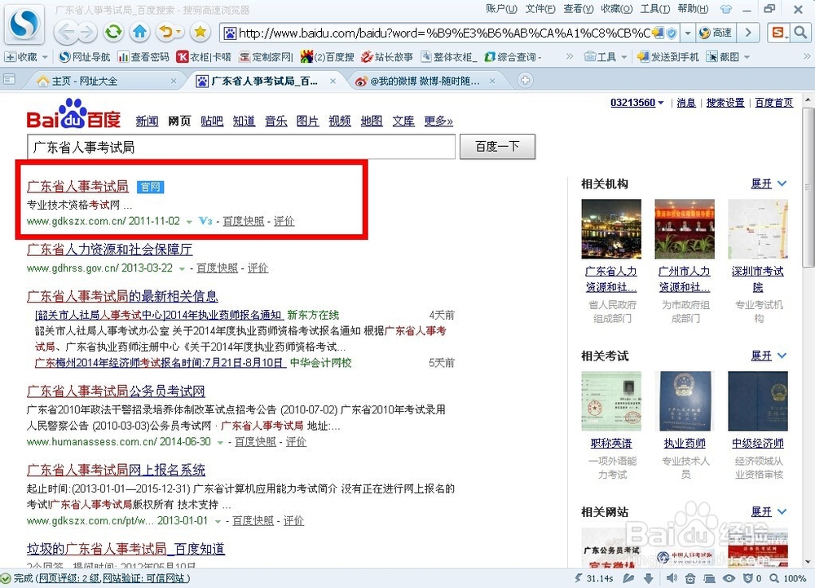Expand more bookmarks with the » chevron
The image size is (815, 588).
pyautogui.click(x=570, y=56)
